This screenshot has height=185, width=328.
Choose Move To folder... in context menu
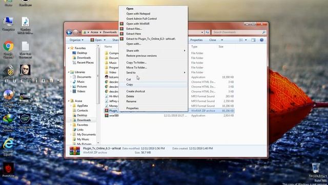coord(153,67)
